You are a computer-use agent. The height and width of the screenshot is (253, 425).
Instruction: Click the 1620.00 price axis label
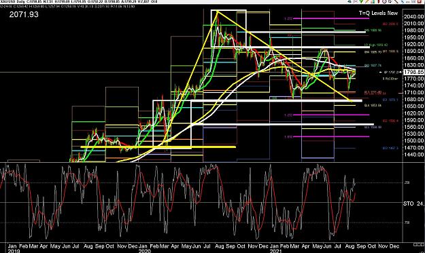pyautogui.click(x=413, y=113)
